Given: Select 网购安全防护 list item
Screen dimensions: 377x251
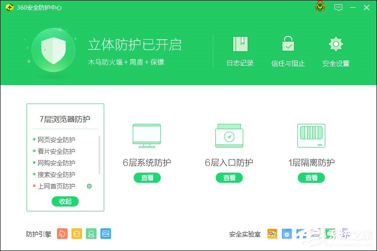Looking at the screenshot, I should 56,163.
